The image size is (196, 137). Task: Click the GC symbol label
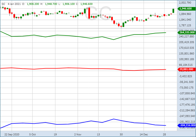click(x=3, y=4)
